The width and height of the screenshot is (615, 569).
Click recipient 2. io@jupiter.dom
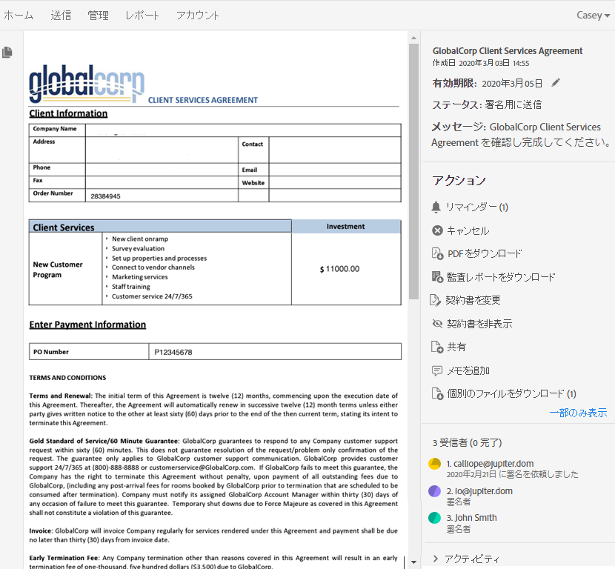pos(479,491)
